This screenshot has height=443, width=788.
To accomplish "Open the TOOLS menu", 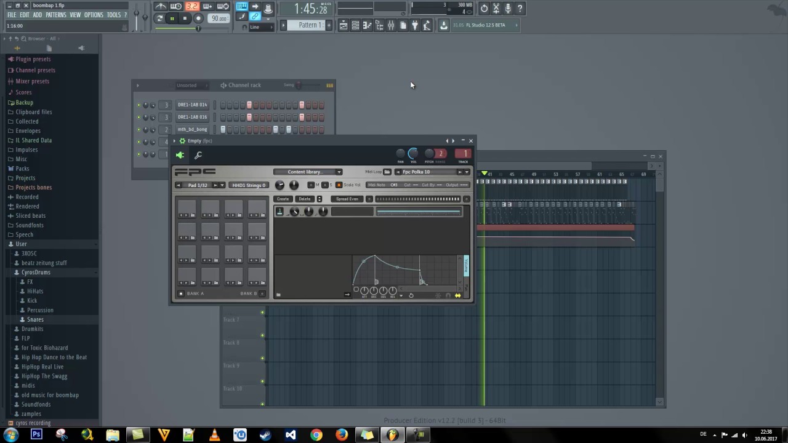I will pyautogui.click(x=114, y=15).
